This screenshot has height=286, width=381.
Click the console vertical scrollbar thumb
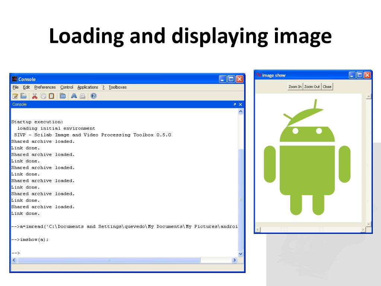tap(241, 200)
